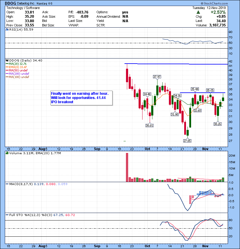Screen dimensions: 240x249
Task: Click the Tuesday 12-Nov-2019 date label
Action: [209, 8]
